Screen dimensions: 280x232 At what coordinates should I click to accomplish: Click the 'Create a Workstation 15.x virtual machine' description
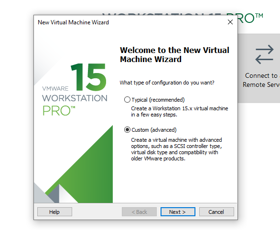coord(180,112)
